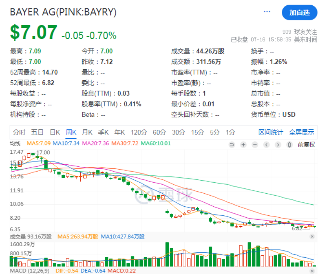Viewport: 329px width, 274px height.
Task: Choose the 30分 interval tab
Action: point(179,132)
